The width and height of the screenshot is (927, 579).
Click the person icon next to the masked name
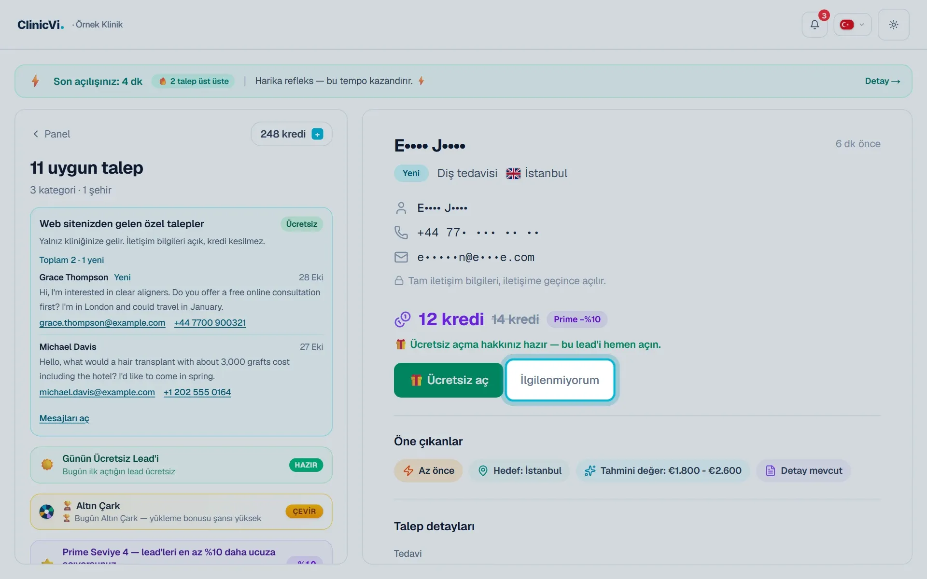pos(401,208)
